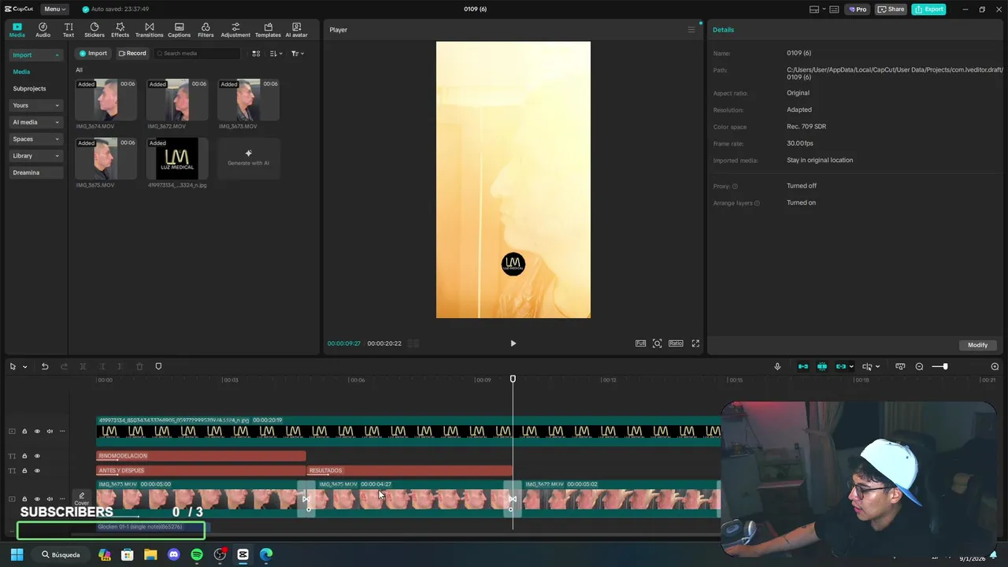
Task: Click Generate with AI tile
Action: point(248,158)
